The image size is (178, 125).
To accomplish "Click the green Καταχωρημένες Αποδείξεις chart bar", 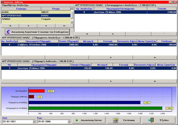I will pyautogui.click(x=95, y=108).
